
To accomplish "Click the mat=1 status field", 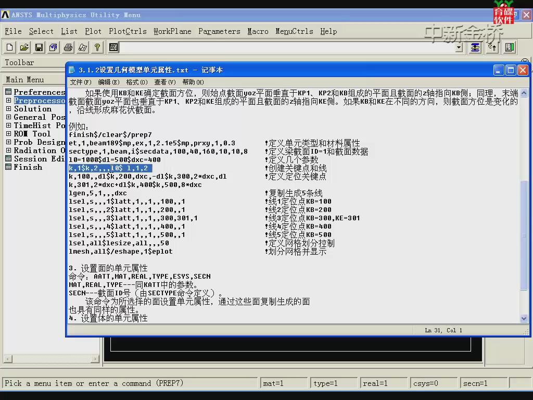I will 284,383.
